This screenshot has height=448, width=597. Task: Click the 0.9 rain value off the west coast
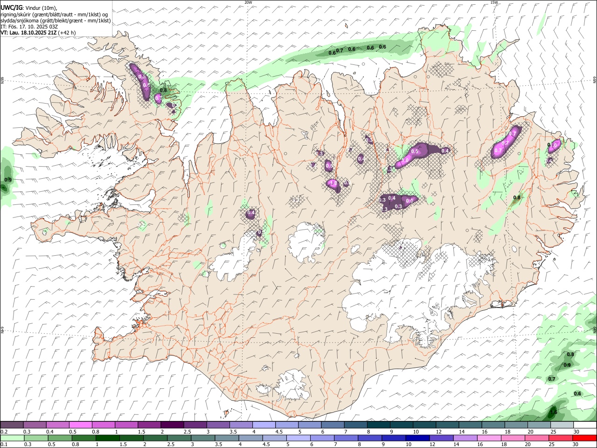(8, 180)
